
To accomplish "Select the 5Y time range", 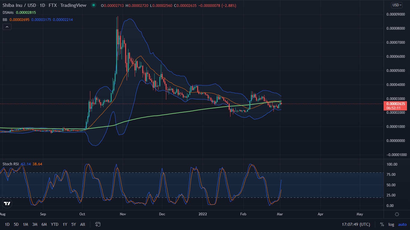I will tap(74, 224).
